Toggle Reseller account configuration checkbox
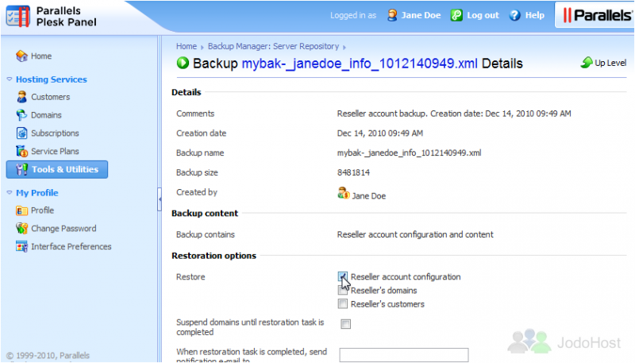The width and height of the screenshot is (635, 363). 343,276
